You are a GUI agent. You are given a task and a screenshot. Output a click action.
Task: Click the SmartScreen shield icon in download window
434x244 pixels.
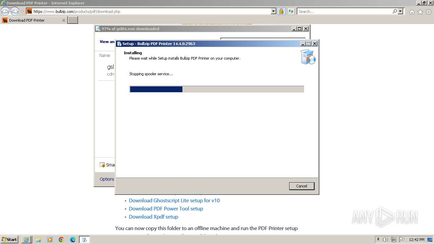coord(102,165)
